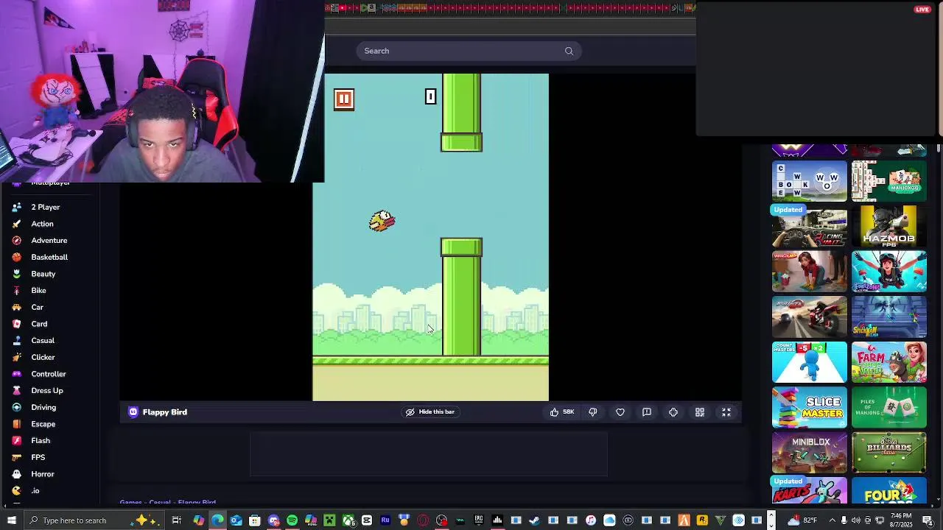The image size is (943, 530).
Task: Open the Basketball category
Action: [x=49, y=257]
